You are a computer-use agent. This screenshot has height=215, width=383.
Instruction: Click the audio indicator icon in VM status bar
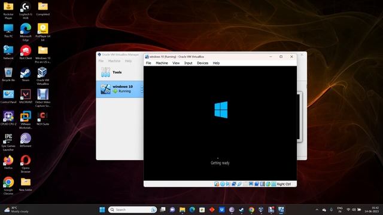228,184
